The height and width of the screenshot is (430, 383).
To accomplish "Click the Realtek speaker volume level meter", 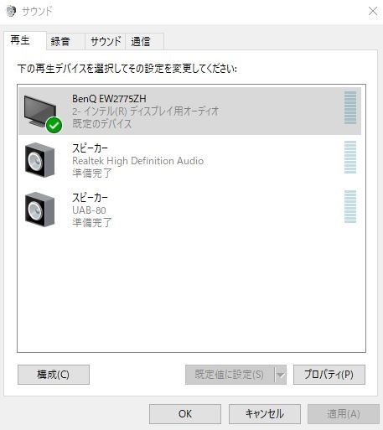I will pos(350,158).
